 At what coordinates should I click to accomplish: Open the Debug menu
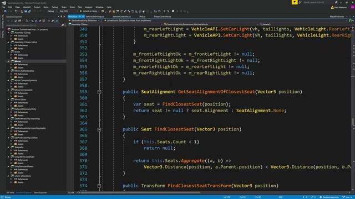pos(55,7)
